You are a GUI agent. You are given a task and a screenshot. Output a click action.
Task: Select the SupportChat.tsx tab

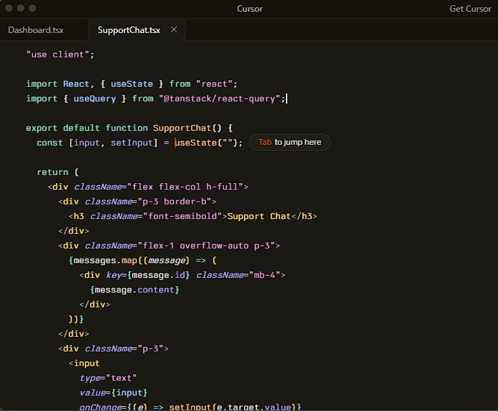pyautogui.click(x=128, y=30)
